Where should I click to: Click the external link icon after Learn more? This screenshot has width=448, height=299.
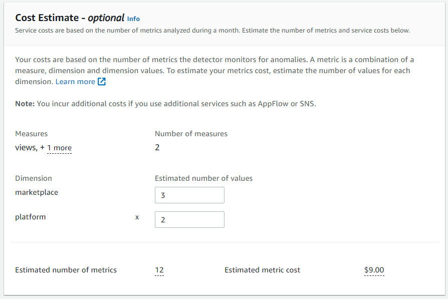click(102, 82)
